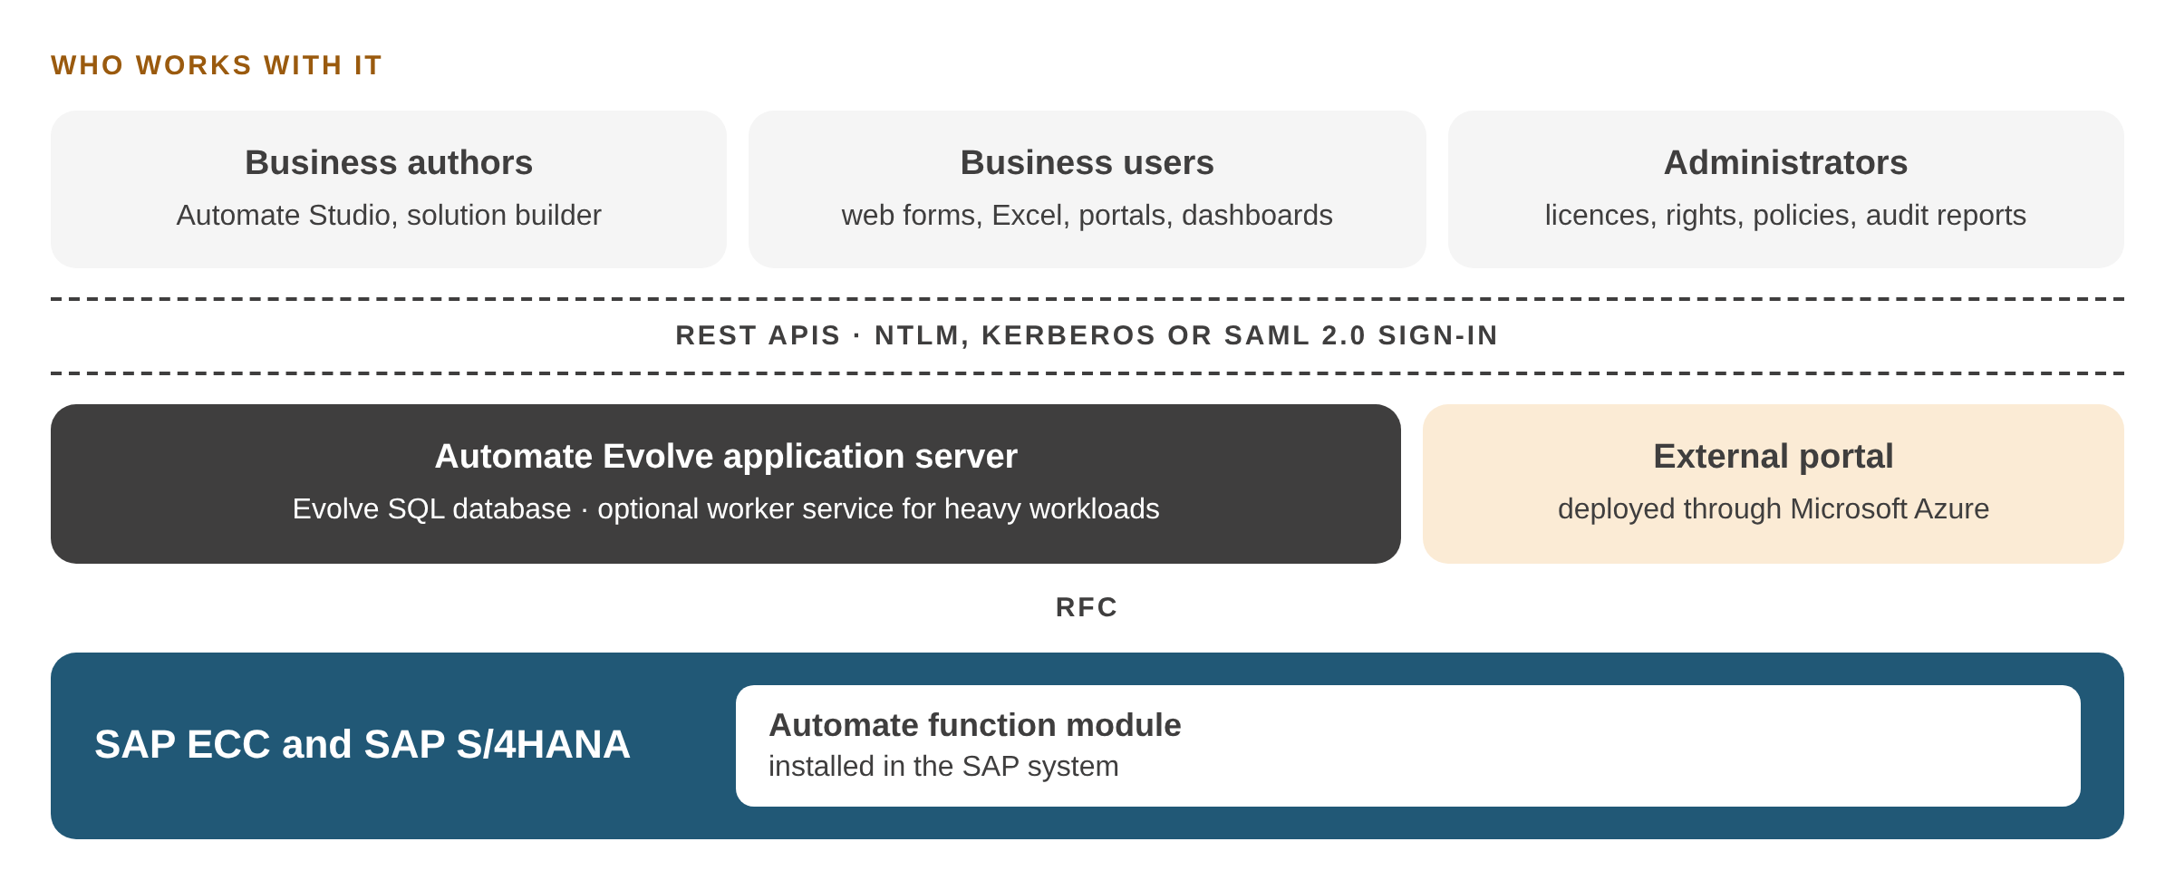Select 'SAP ECC and SAP S/4HANA' heading
This screenshot has width=2175, height=890.
(x=362, y=745)
